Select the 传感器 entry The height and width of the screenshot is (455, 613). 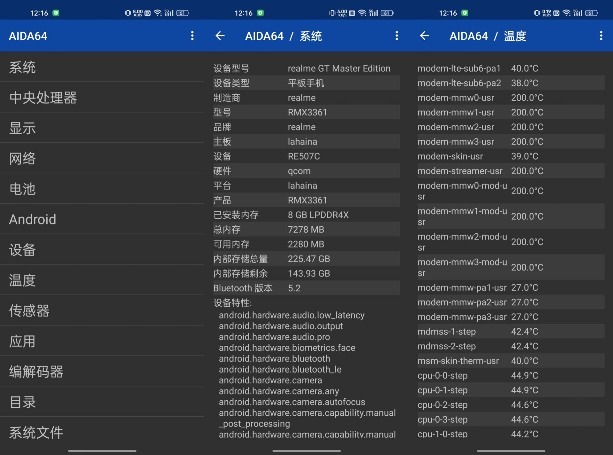pyautogui.click(x=102, y=310)
